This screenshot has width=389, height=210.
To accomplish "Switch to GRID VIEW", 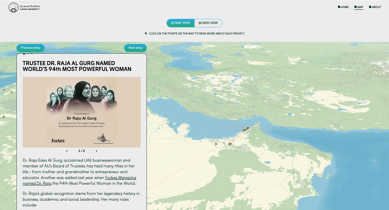I will tap(208, 23).
